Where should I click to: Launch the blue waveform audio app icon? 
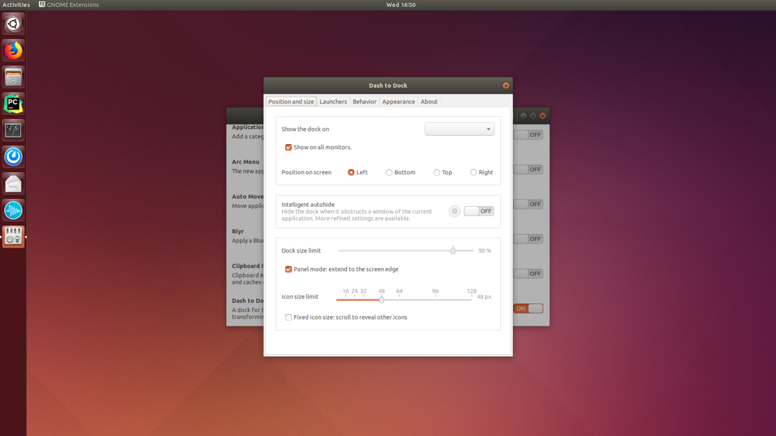click(13, 210)
